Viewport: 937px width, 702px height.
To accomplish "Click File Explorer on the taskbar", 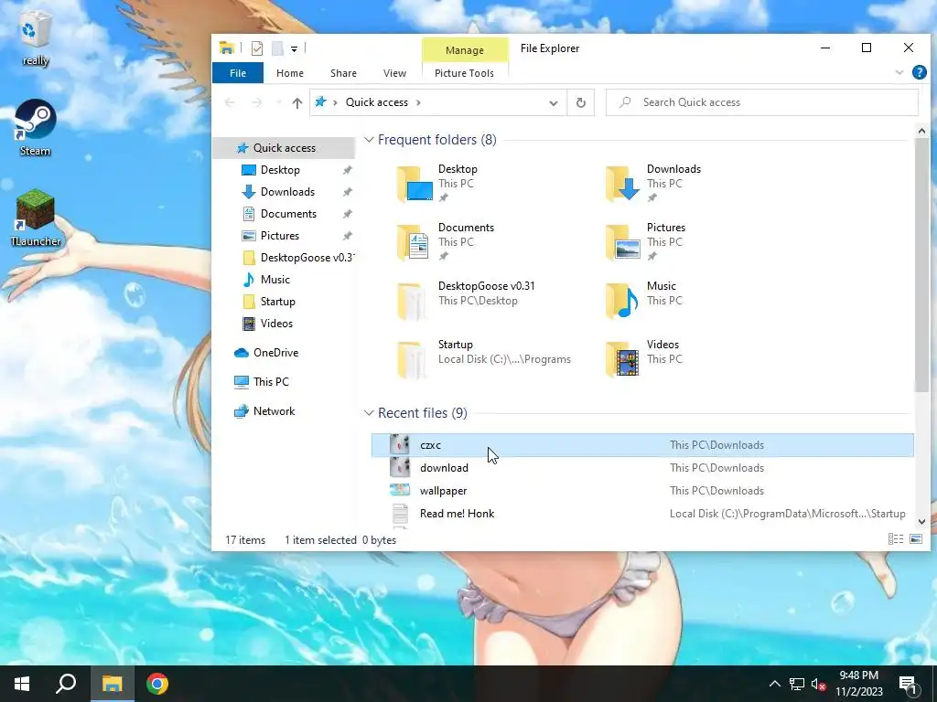I will (x=112, y=684).
